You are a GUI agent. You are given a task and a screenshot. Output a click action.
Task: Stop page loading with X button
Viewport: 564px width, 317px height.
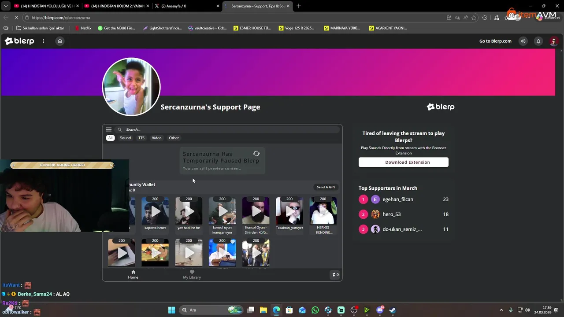click(x=16, y=18)
